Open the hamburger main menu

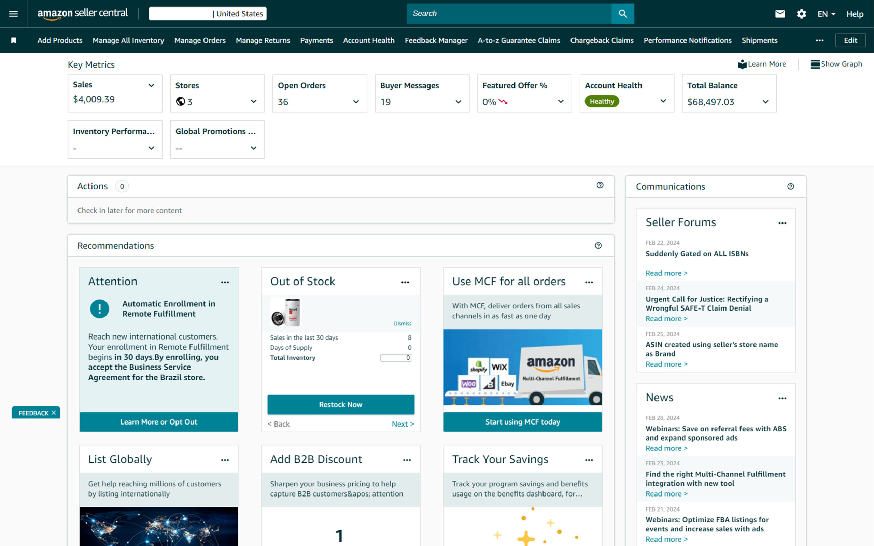click(13, 14)
